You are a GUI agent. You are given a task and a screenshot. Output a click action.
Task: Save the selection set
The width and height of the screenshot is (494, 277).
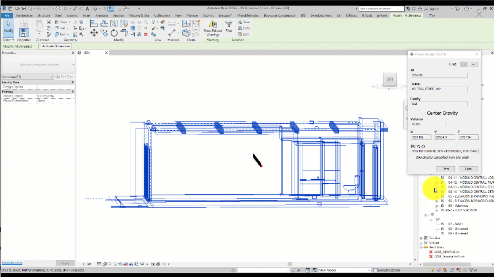pyautogui.click(x=244, y=22)
